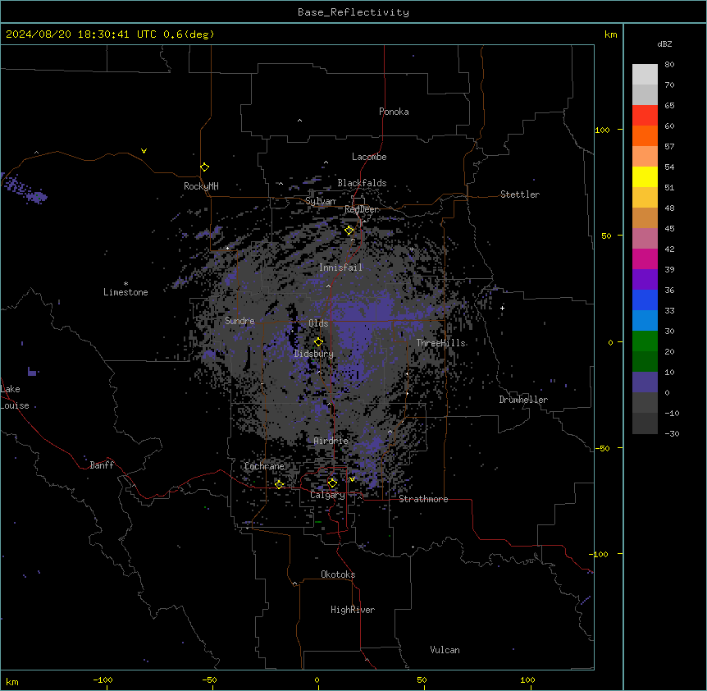Click the Stettler city label
Screen dimensions: 707x691
tap(520, 194)
